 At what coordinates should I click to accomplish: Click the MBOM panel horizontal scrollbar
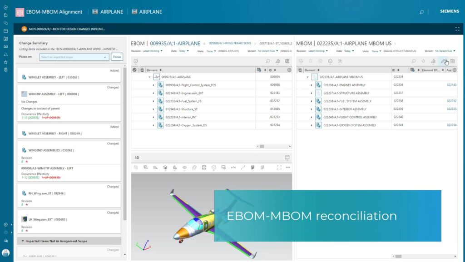[x=398, y=257]
